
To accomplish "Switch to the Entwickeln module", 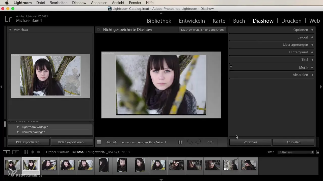I will point(192,21).
